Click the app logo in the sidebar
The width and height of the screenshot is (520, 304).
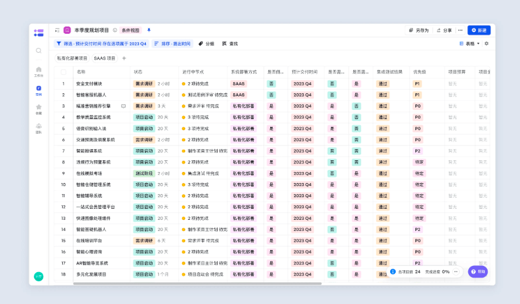[39, 33]
